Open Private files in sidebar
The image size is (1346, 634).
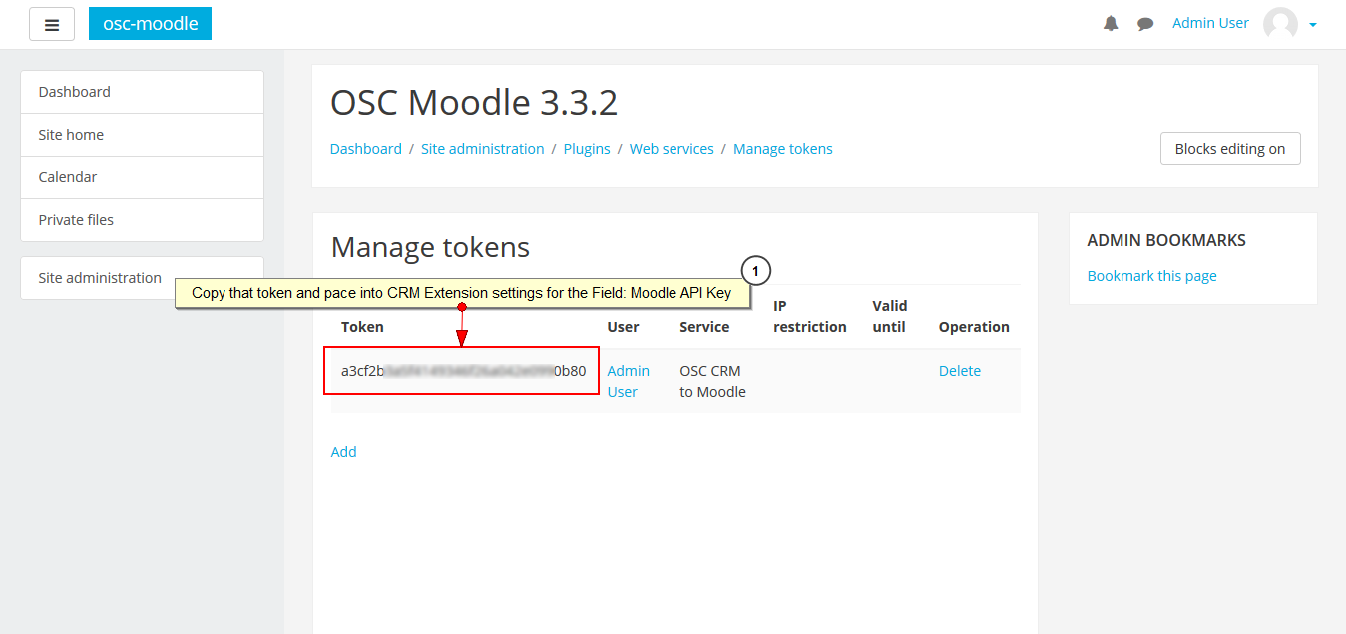[x=142, y=220]
